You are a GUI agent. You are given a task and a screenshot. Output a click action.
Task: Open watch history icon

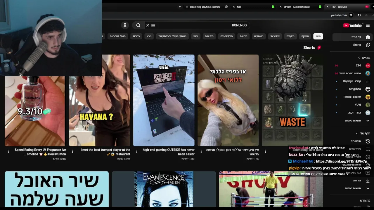[x=368, y=141]
